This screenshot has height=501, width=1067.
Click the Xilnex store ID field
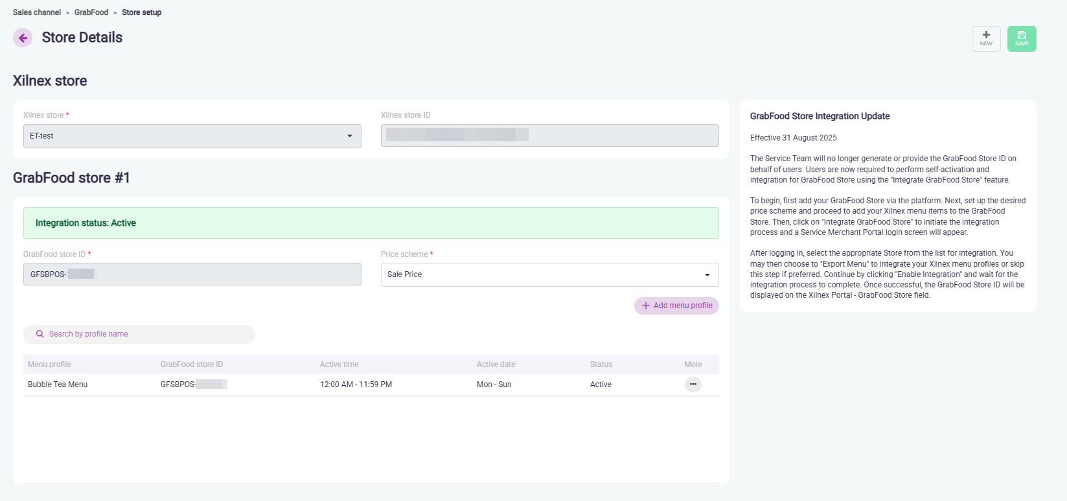click(x=549, y=135)
